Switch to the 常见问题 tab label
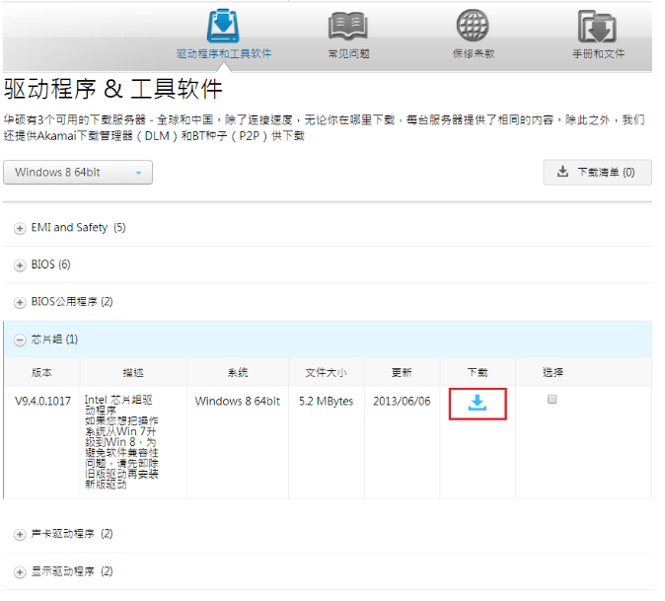The image size is (665, 601). point(347,53)
